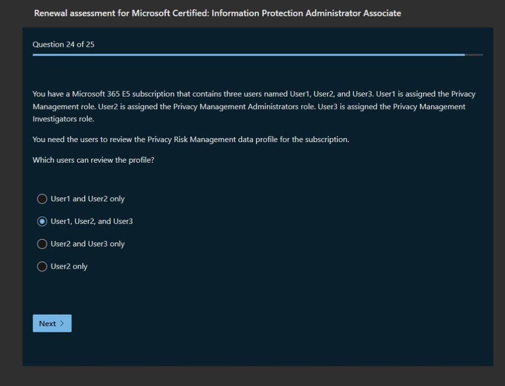Click the selected "User1, User2, and User3" radio circle
Viewport: 505px width, 386px height.
[42, 222]
